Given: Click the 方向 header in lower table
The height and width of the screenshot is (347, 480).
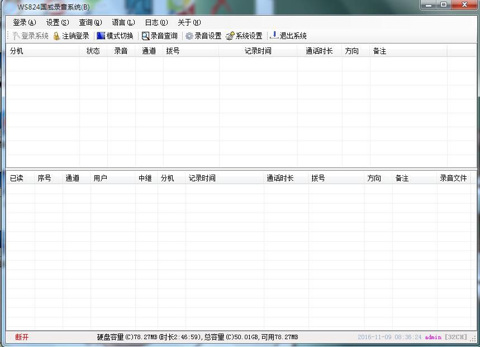Looking at the screenshot, I should (x=378, y=178).
